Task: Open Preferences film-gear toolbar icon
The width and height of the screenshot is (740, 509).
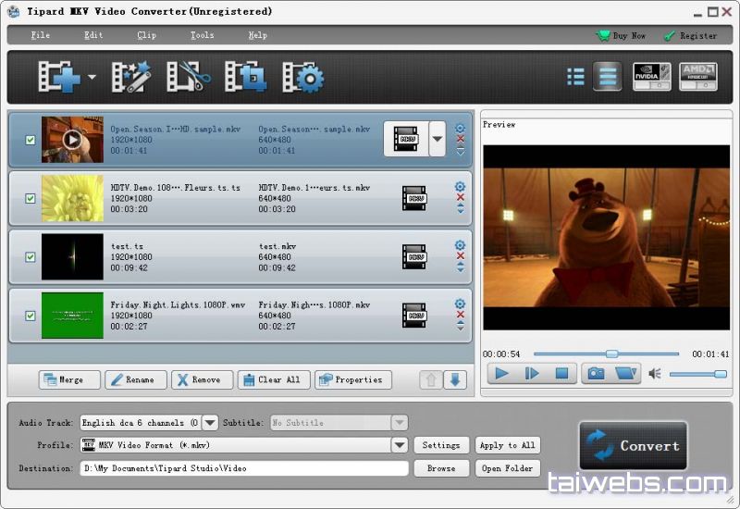Action: click(x=302, y=77)
